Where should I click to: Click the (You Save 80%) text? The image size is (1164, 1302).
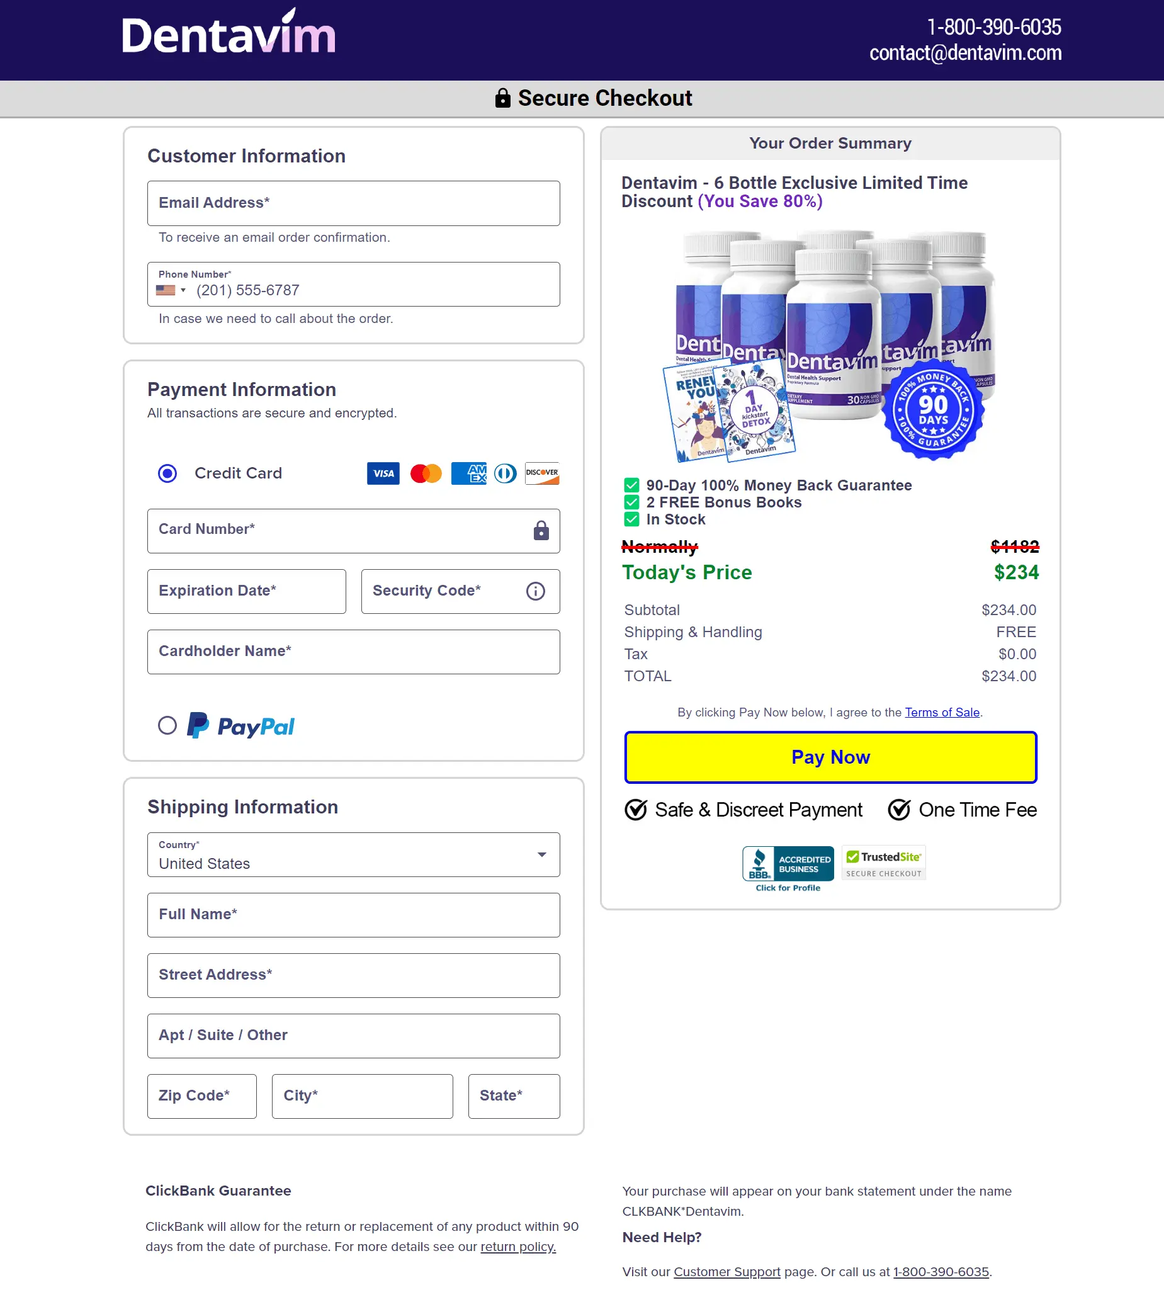[760, 201]
